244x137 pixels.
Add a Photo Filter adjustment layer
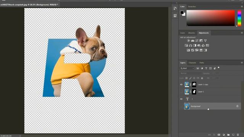(199, 46)
